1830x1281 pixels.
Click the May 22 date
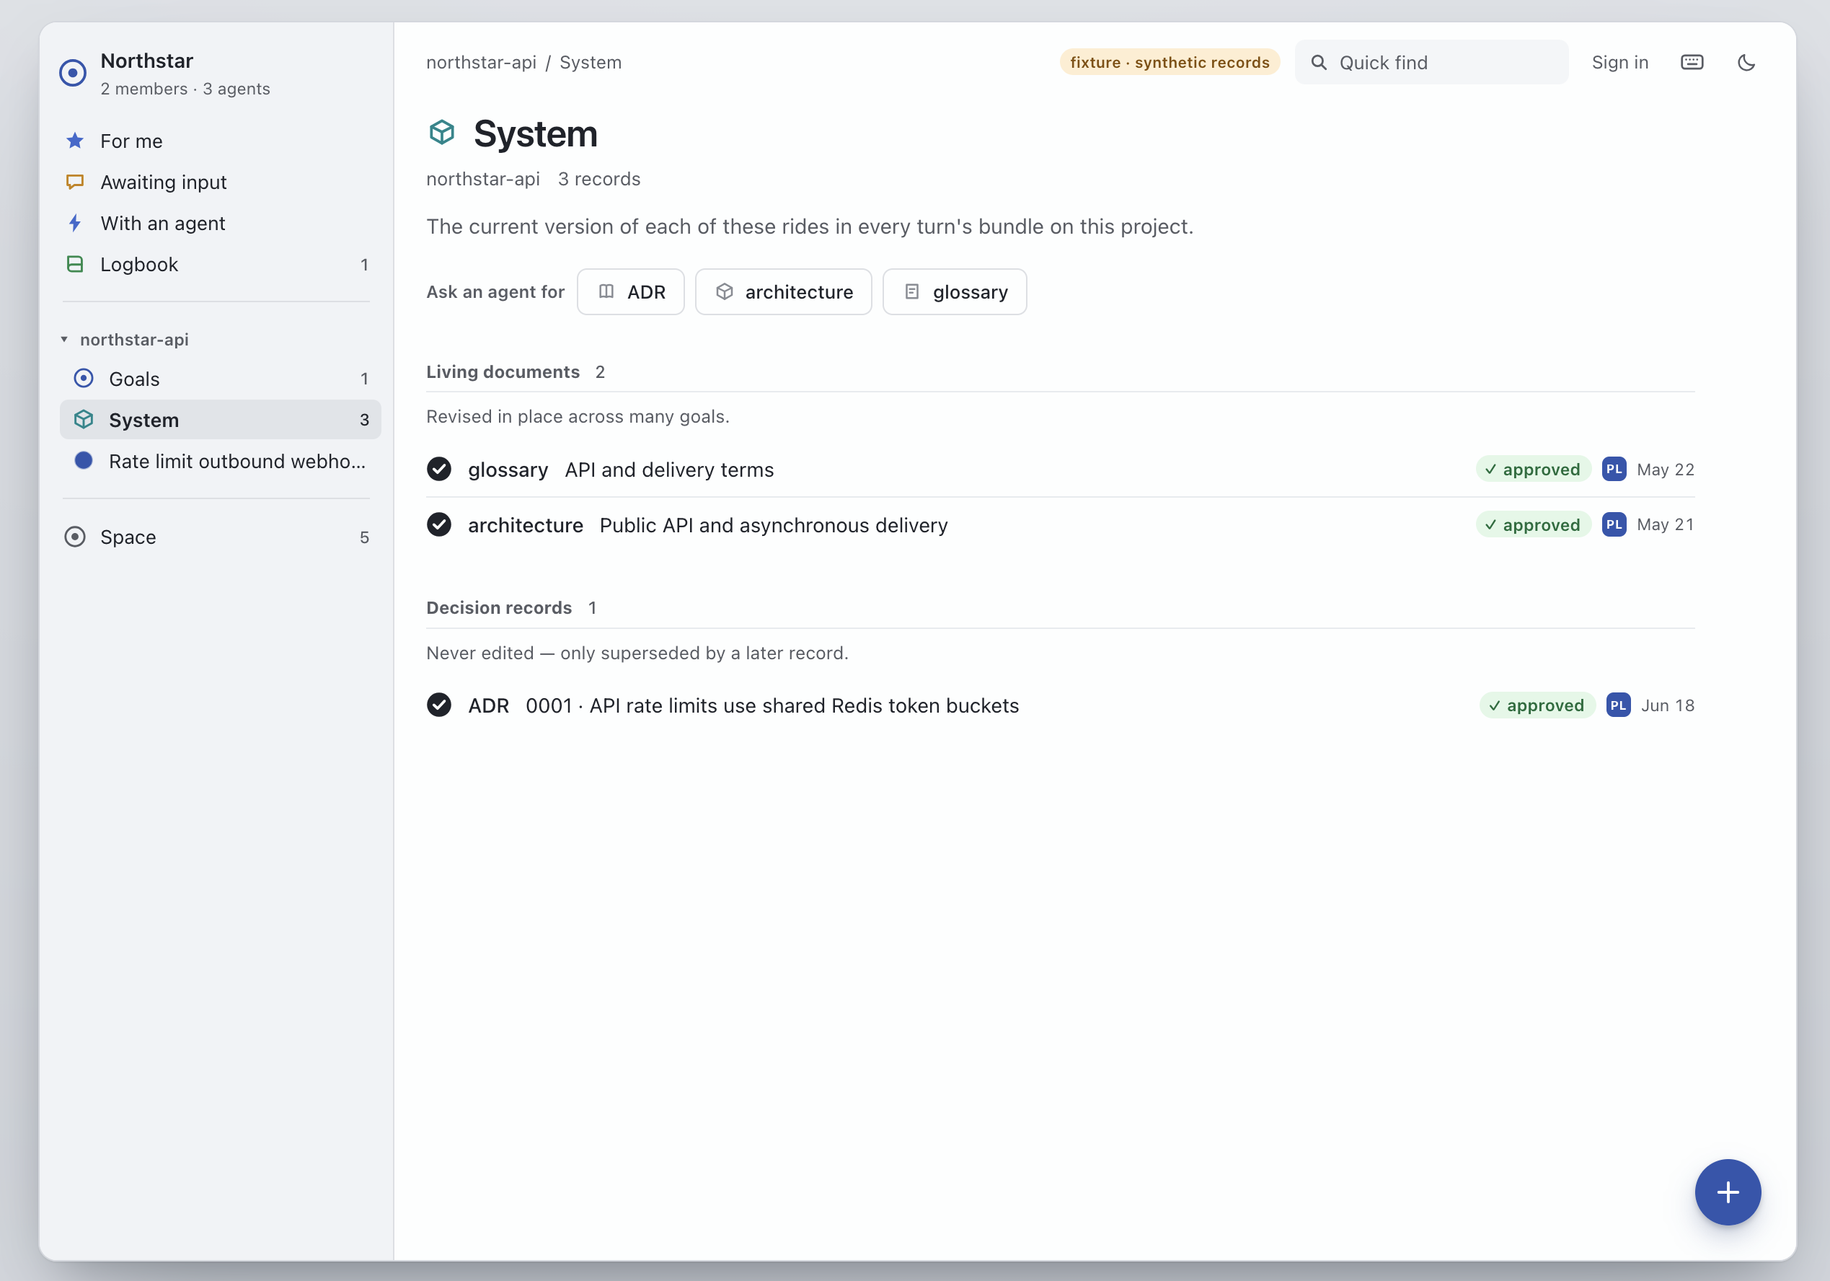click(1665, 470)
